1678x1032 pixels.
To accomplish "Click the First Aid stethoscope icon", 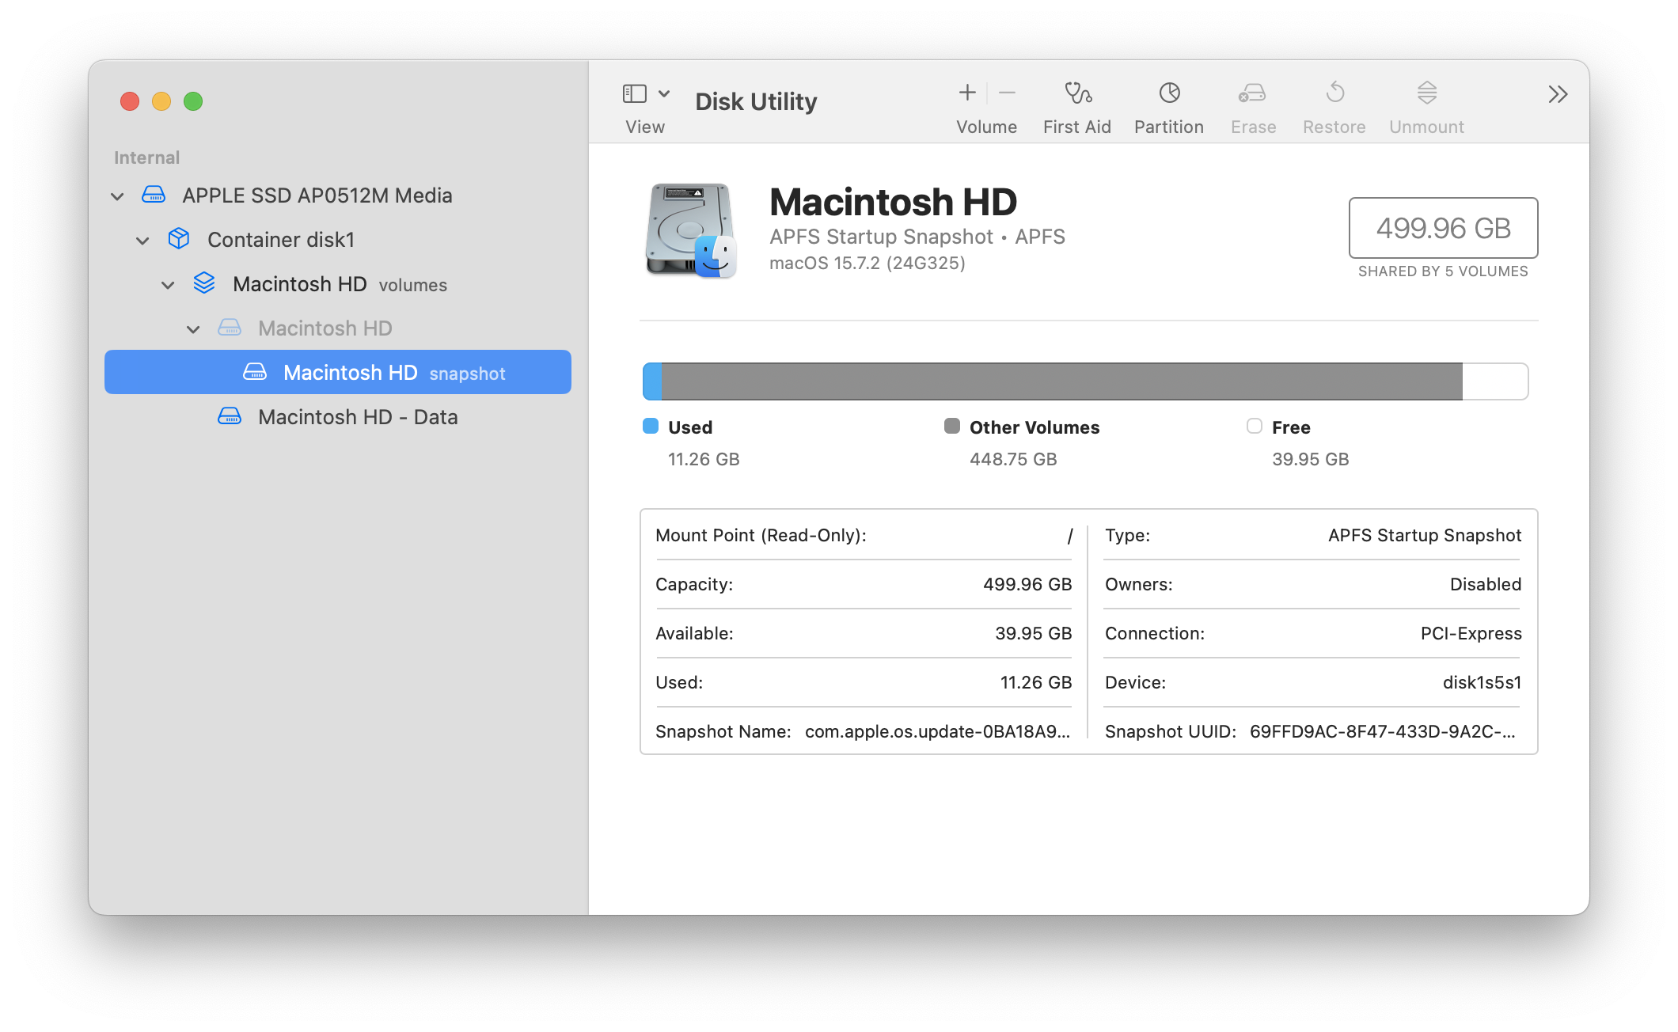I will pyautogui.click(x=1077, y=93).
